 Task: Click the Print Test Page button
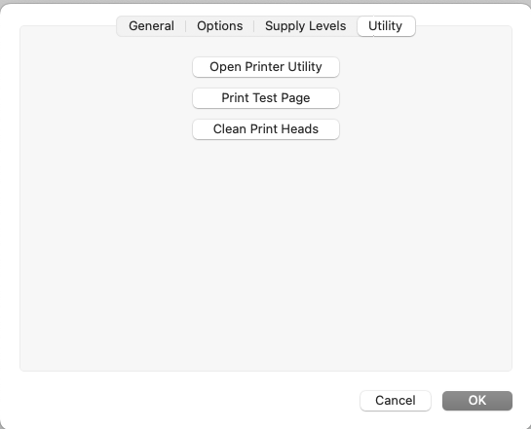click(266, 98)
